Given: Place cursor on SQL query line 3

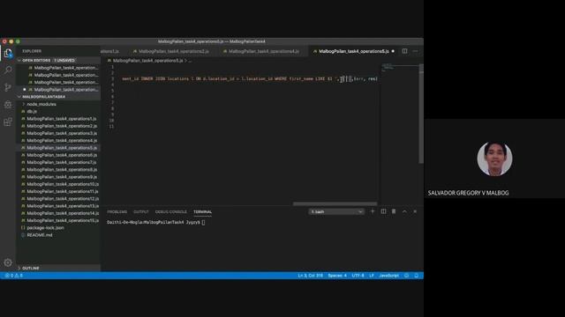Looking at the screenshot, I should (x=249, y=78).
